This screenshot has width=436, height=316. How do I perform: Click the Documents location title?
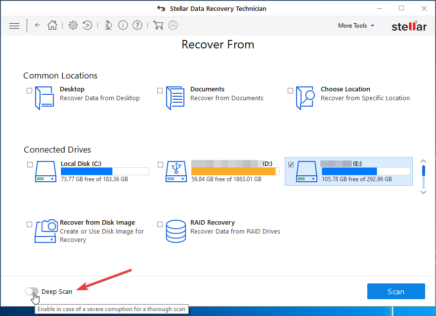tap(207, 89)
